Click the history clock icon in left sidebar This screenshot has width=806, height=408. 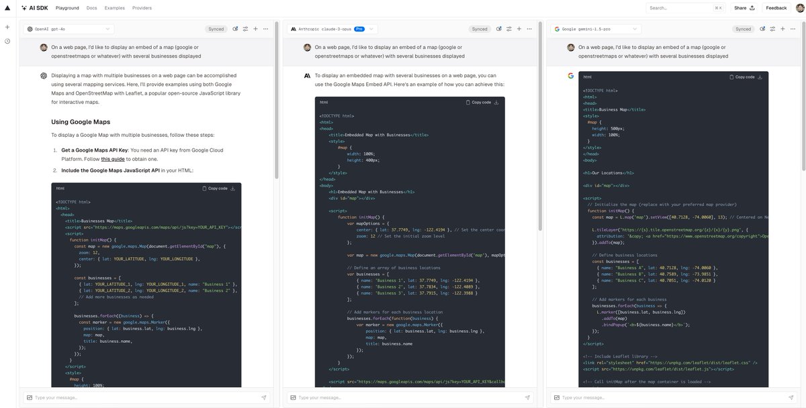click(7, 41)
